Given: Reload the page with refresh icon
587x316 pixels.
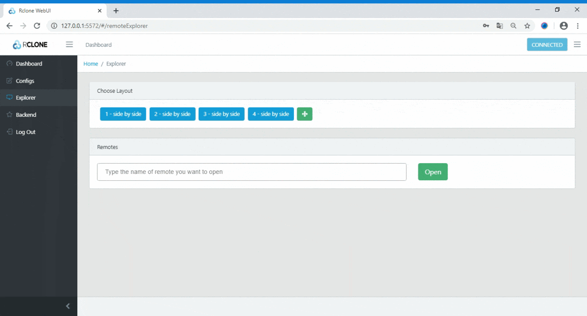Looking at the screenshot, I should [37, 26].
